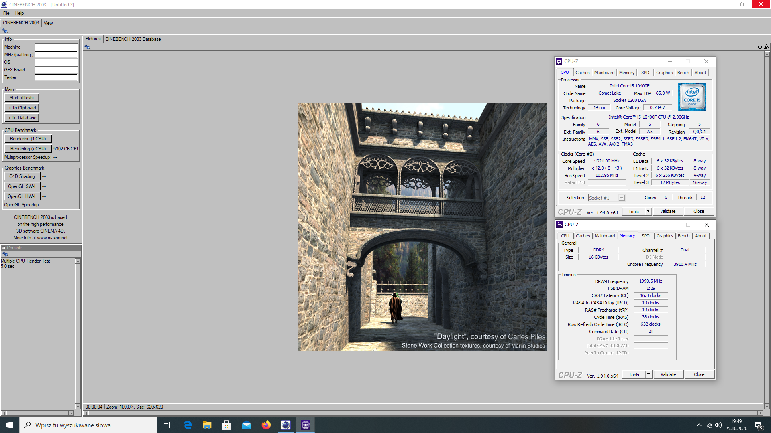771x433 pixels.
Task: Open the network status tray icon
Action: point(709,425)
